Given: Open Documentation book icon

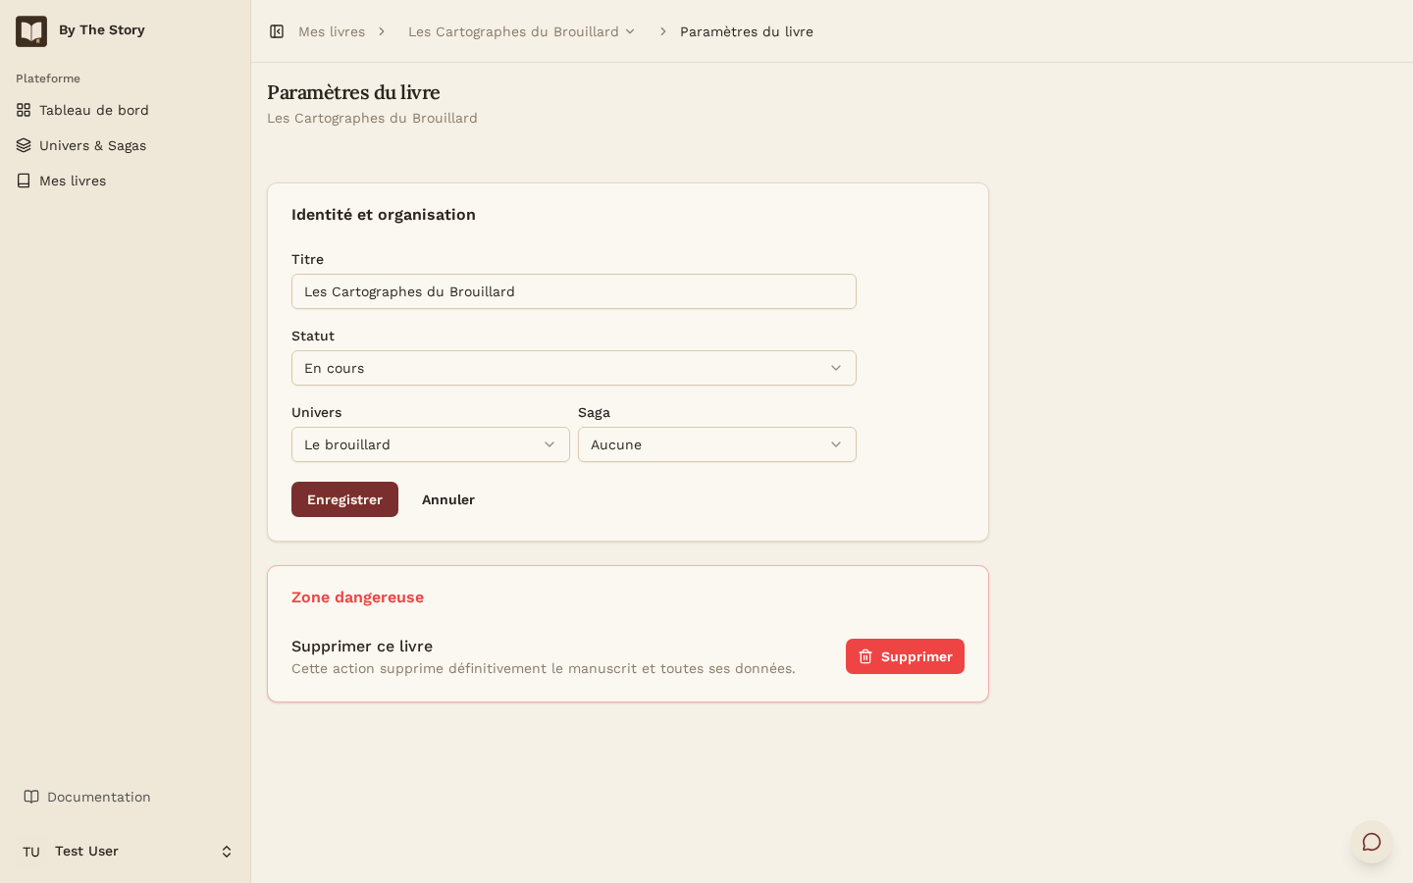Looking at the screenshot, I should pos(31,797).
